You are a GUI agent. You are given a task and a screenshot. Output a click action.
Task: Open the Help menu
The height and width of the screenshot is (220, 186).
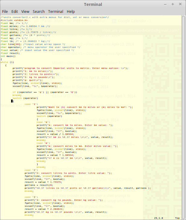click(x=71, y=11)
